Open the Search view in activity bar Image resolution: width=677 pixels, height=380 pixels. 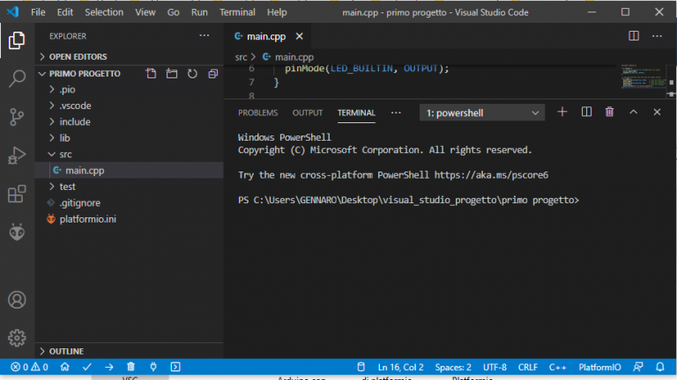(16, 79)
